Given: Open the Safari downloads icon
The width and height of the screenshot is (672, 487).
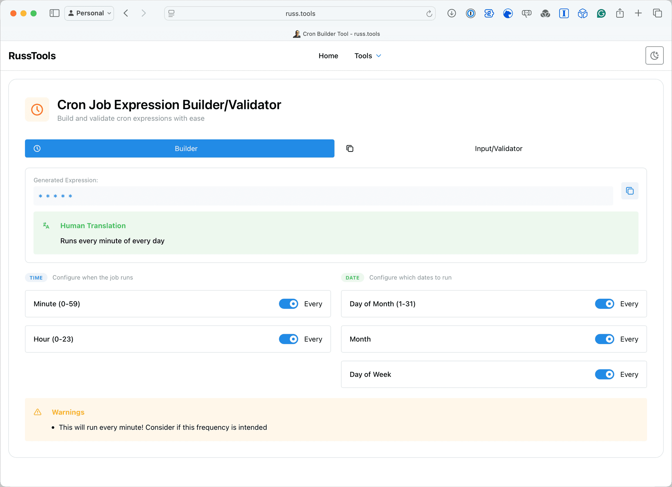Looking at the screenshot, I should [x=451, y=13].
